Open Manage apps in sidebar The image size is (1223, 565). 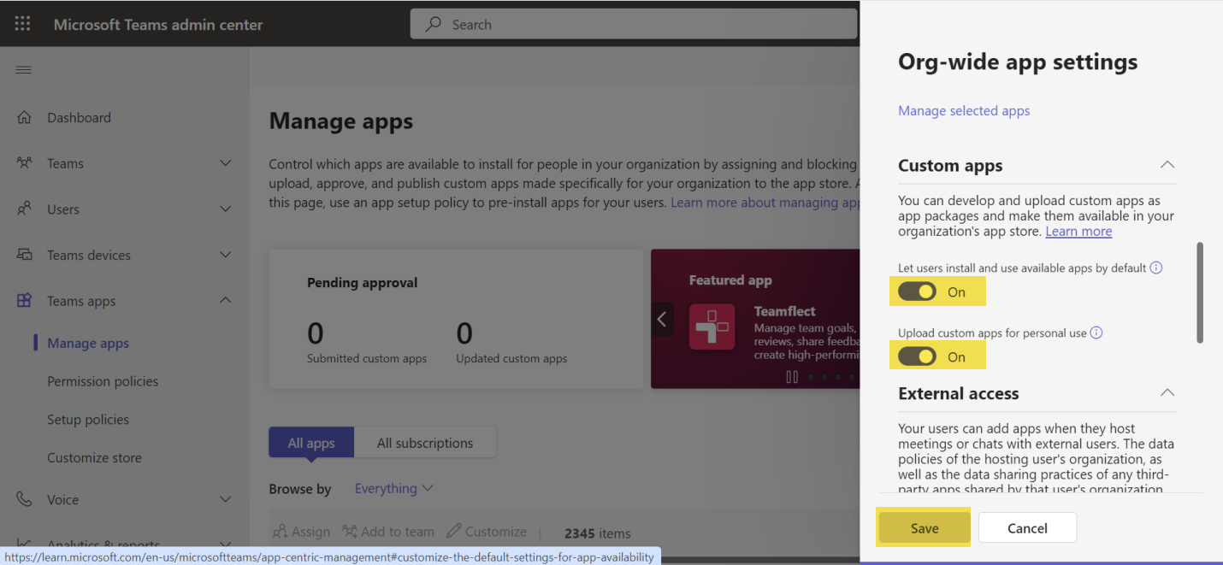tap(88, 343)
